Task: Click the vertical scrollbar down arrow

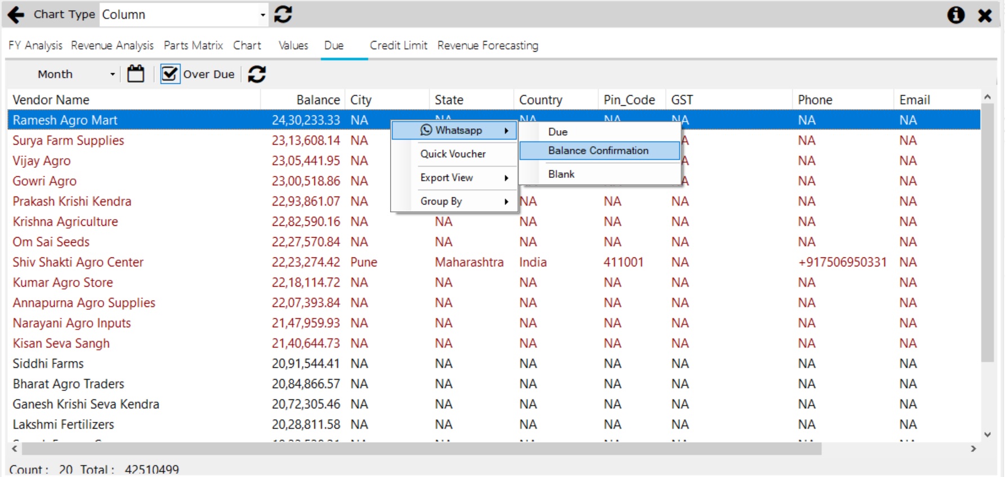Action: click(x=987, y=434)
